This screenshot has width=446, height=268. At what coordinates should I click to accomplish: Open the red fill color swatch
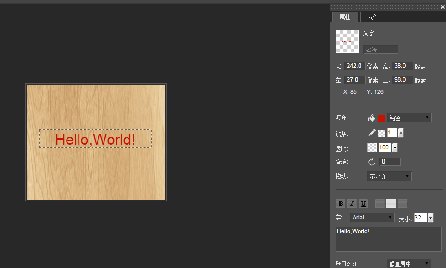381,119
